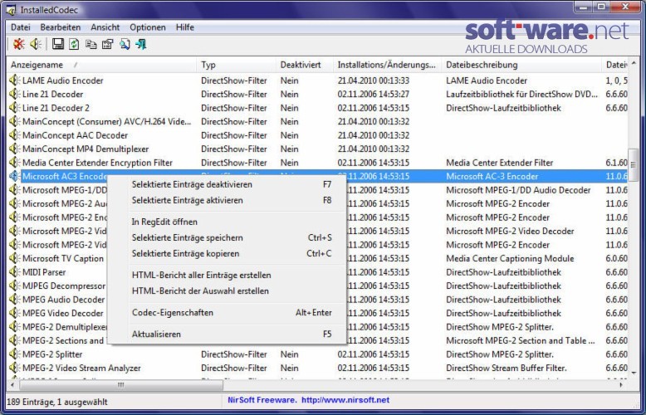Choose 'In RegEdit öffnen' from context menu
This screenshot has height=415, width=646.
pyautogui.click(x=227, y=222)
